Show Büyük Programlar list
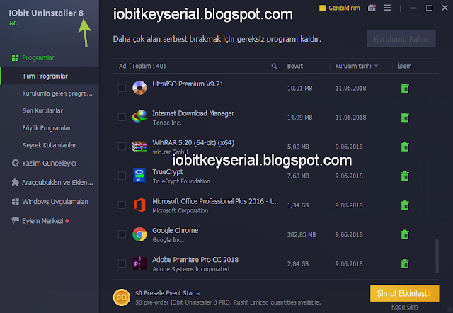This screenshot has height=313, width=453. (x=47, y=128)
